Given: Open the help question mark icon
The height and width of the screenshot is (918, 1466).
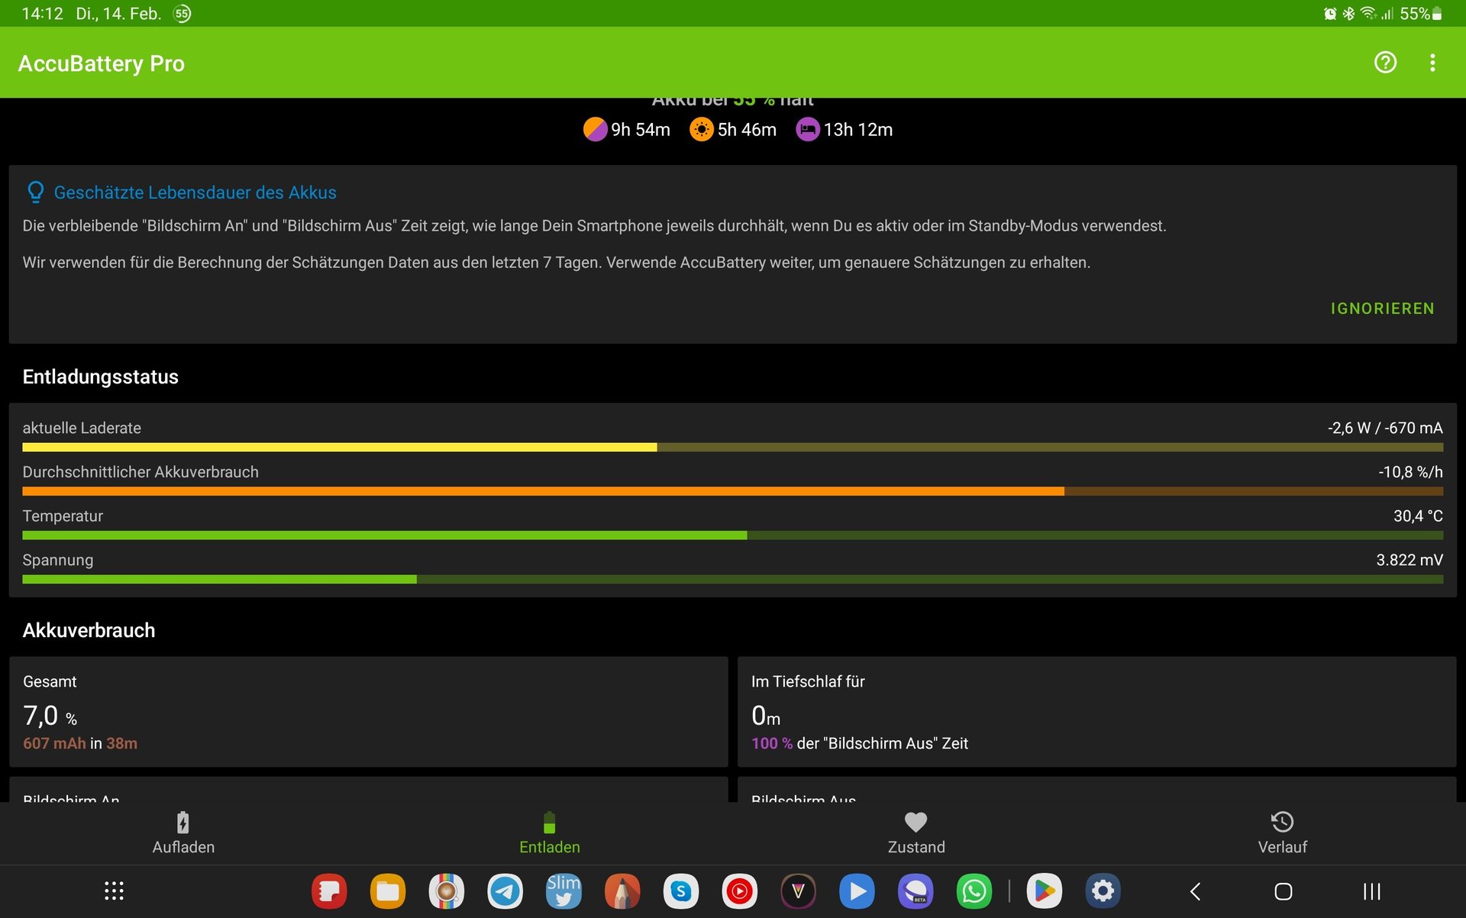Looking at the screenshot, I should [x=1385, y=63].
